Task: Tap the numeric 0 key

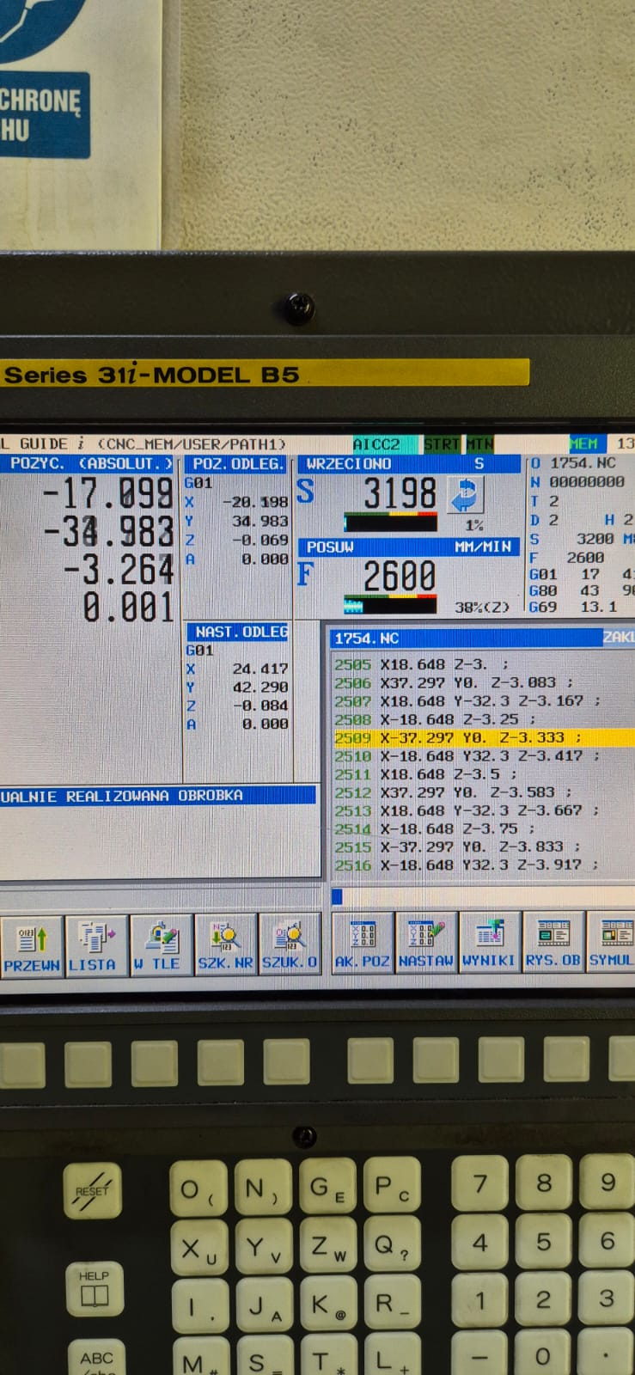Action: (x=543, y=1355)
